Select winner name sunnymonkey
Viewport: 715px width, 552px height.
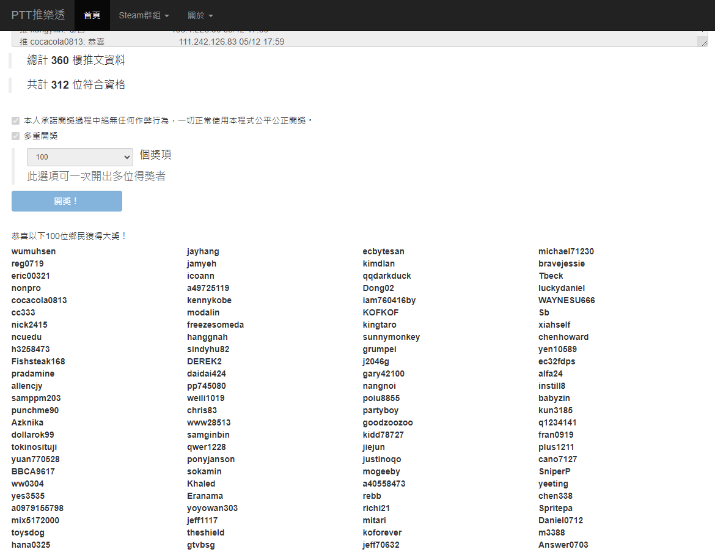click(x=391, y=337)
